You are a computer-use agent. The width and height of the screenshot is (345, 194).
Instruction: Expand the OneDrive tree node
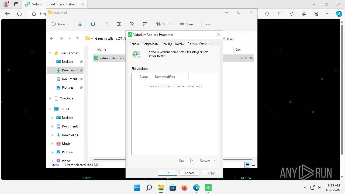(50, 98)
